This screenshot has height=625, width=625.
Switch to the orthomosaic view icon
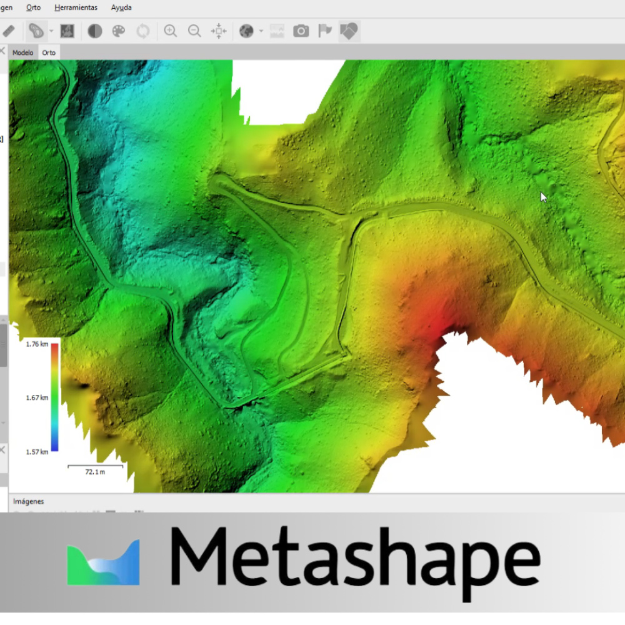67,31
